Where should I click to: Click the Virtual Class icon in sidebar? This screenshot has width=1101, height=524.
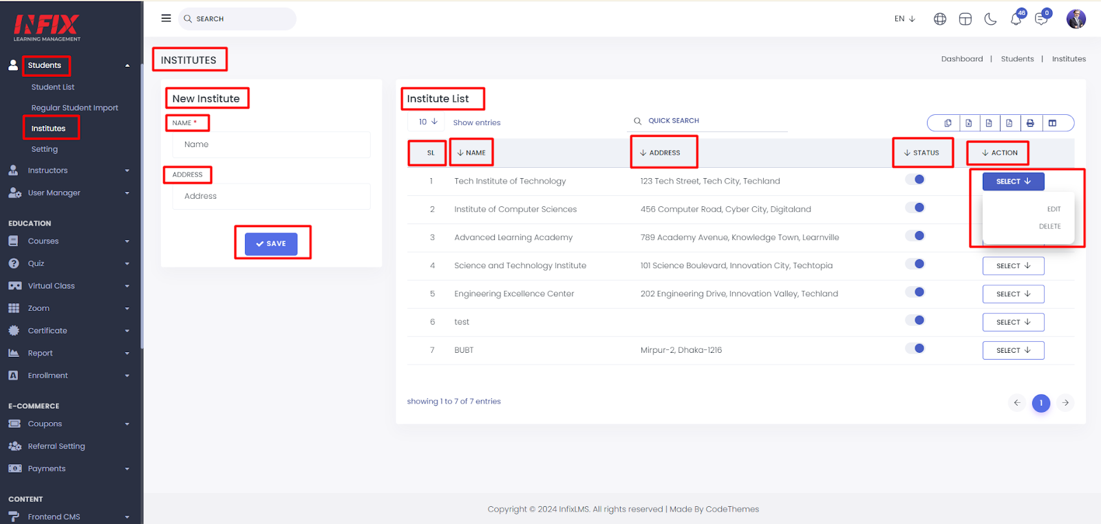[x=14, y=286]
